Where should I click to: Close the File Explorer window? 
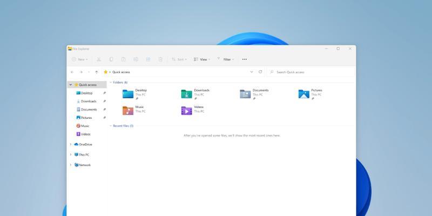[350, 49]
